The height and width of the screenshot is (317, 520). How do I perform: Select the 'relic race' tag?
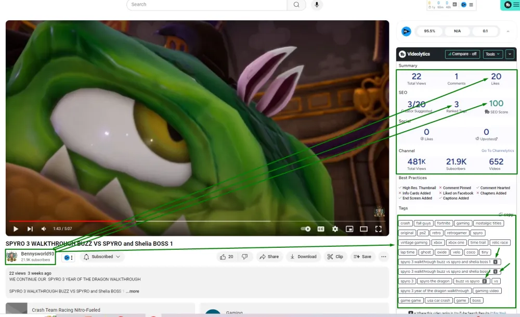[500, 243]
